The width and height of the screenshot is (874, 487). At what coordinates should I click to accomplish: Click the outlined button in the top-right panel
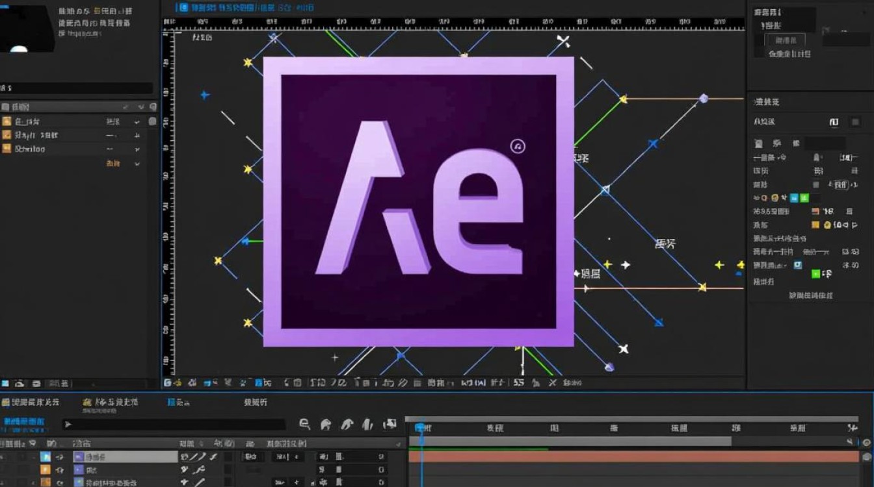click(x=786, y=40)
